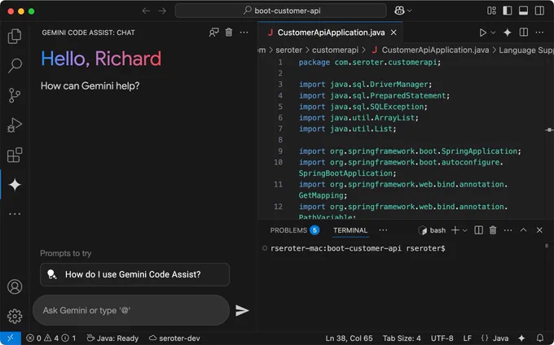Select 'How do I use Gemini Code Assist?' prompt

(x=134, y=274)
